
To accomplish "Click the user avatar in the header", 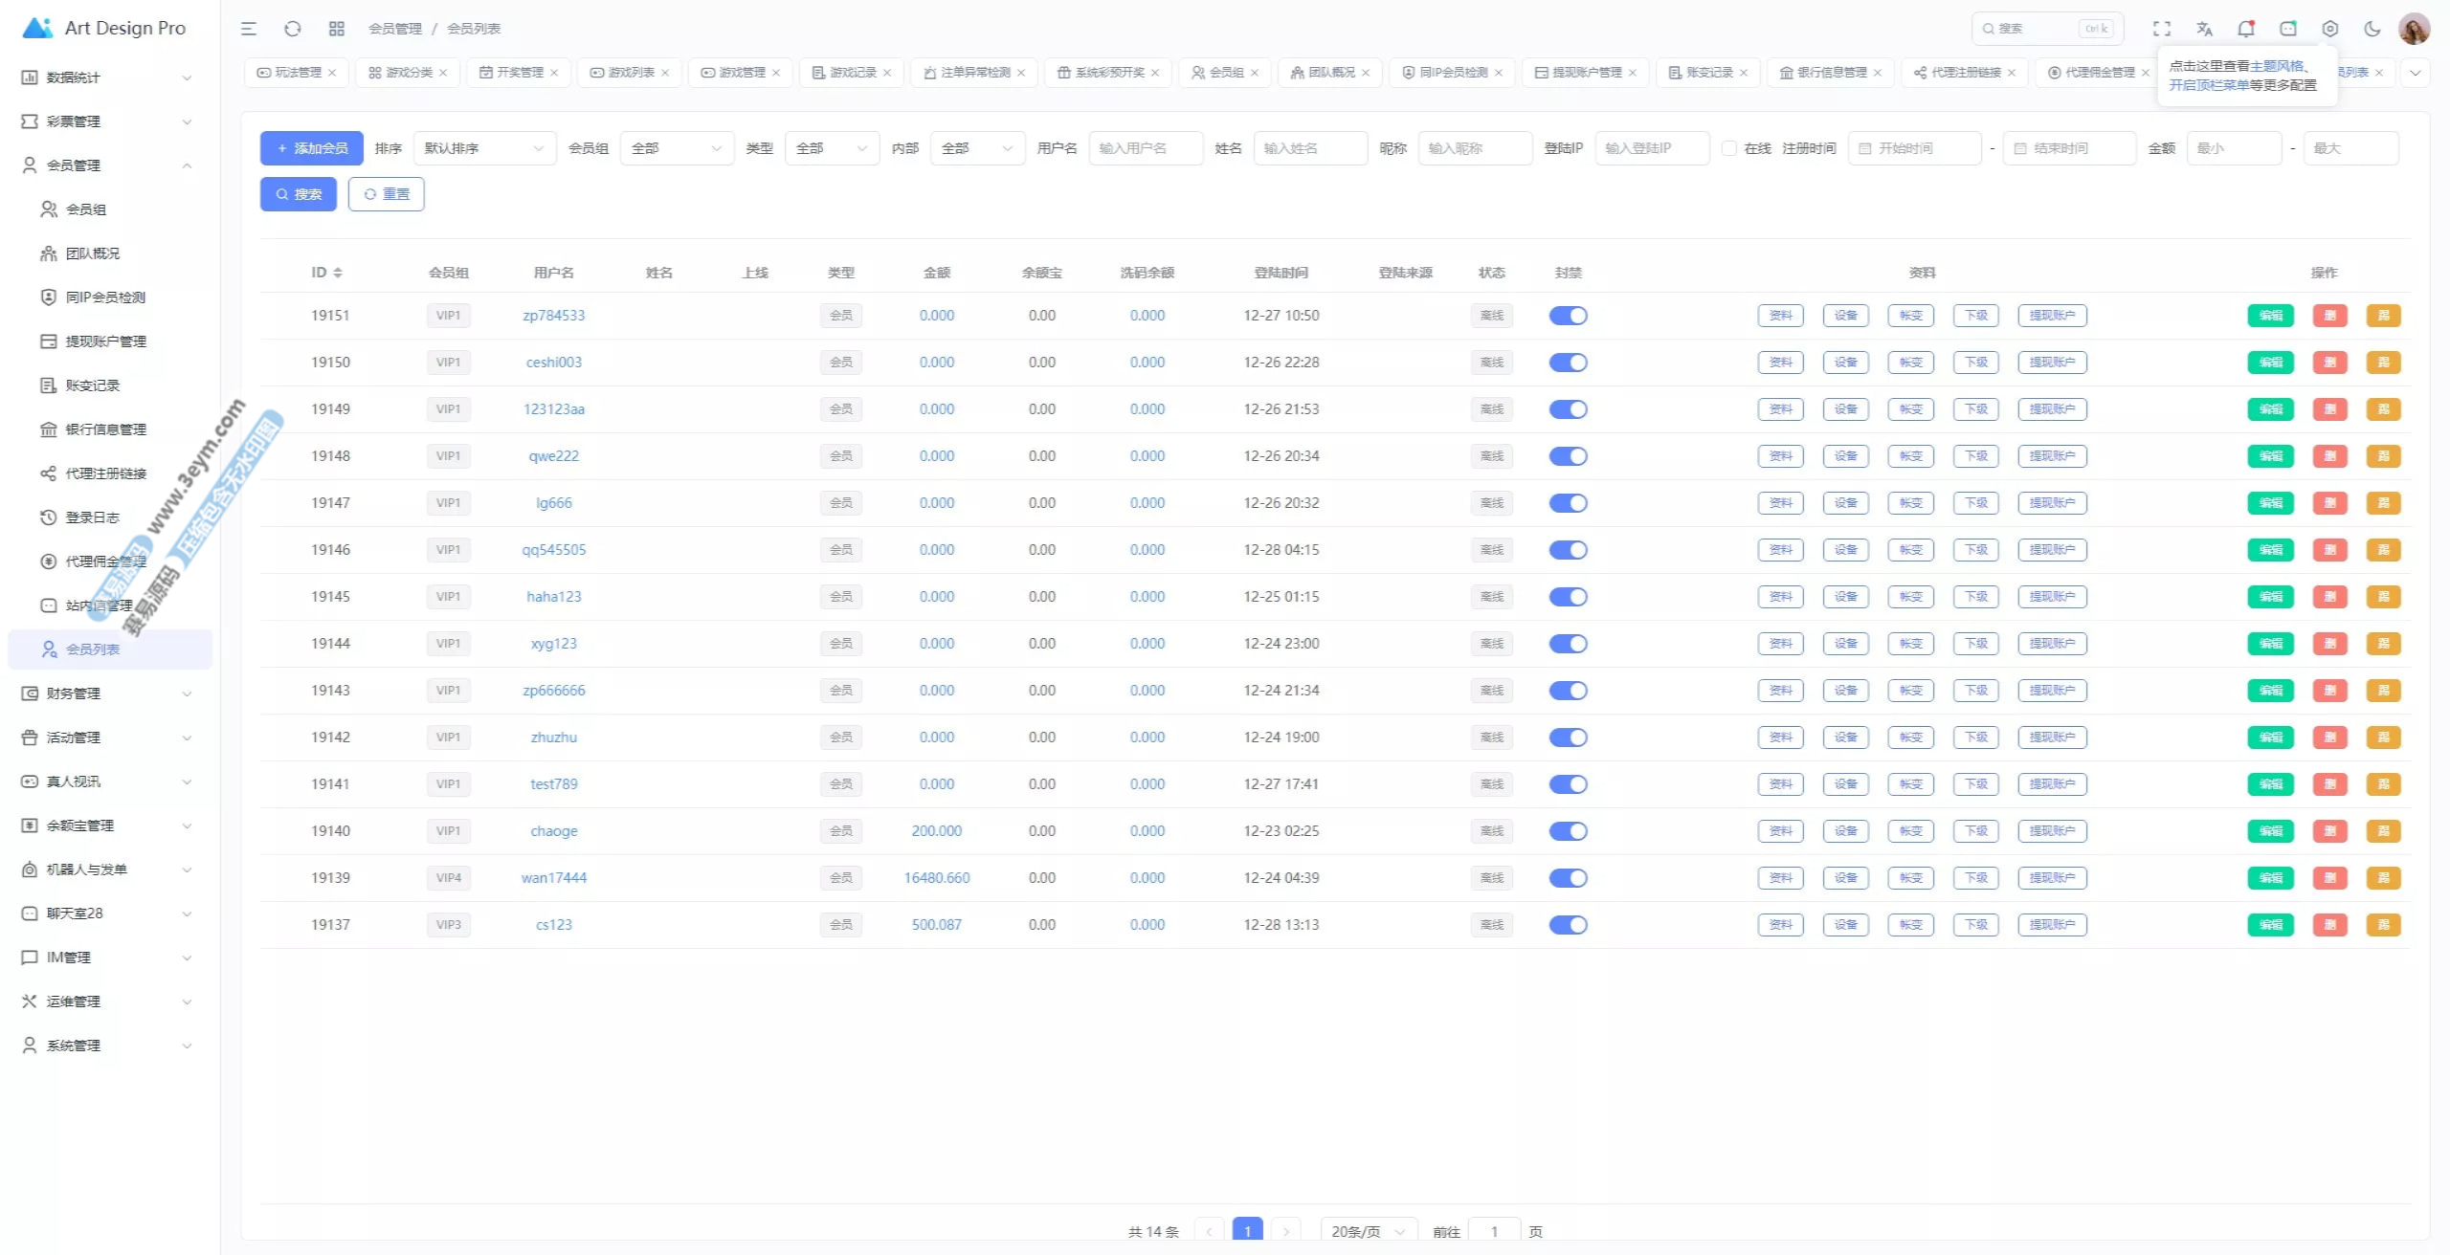I will pos(2415,29).
